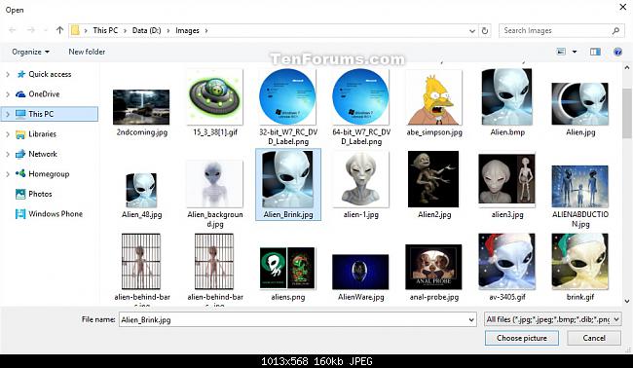The image size is (633, 368).
Task: Cancel the Open dialog
Action: pos(594,338)
